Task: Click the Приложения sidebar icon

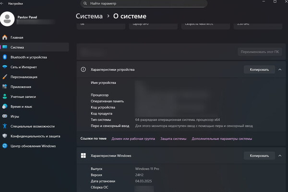Action: click(5, 87)
